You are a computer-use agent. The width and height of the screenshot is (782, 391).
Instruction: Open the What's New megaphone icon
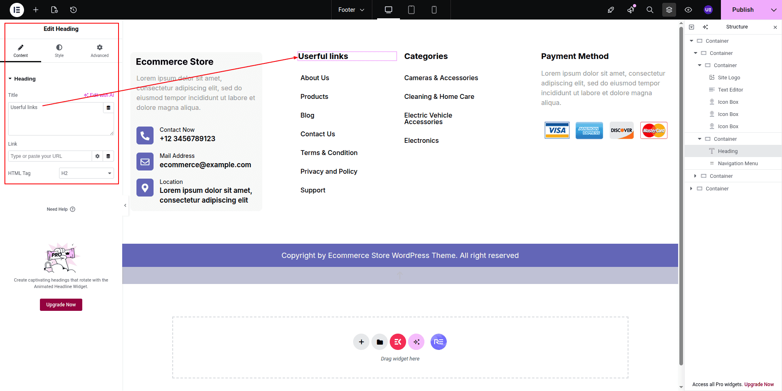click(630, 10)
